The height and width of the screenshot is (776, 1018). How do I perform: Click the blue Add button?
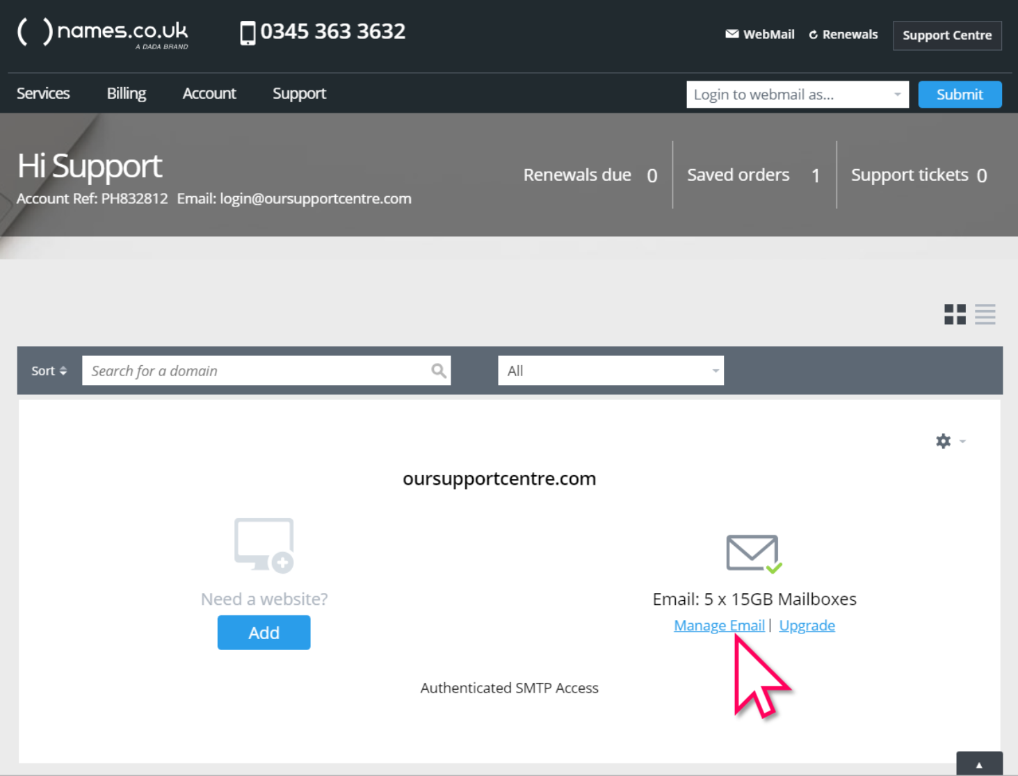[x=264, y=633]
